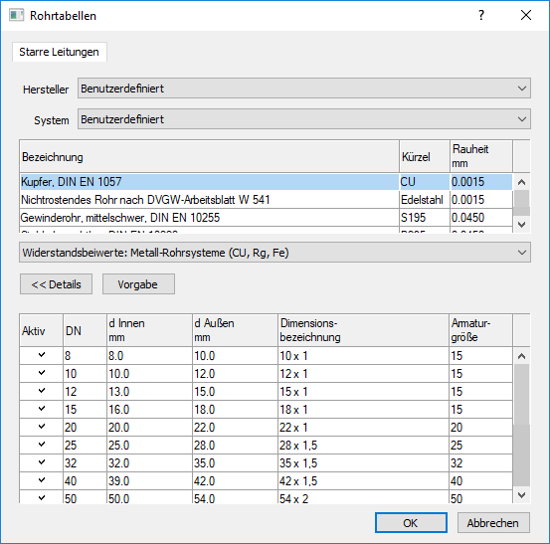Click the << Details button

click(56, 284)
